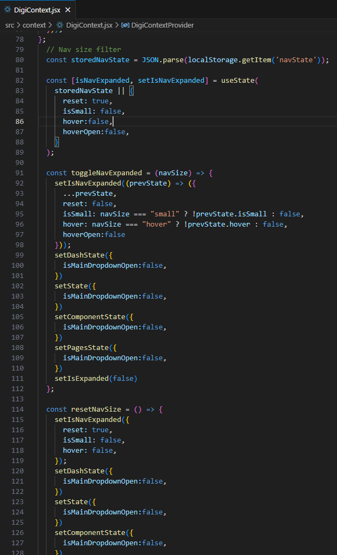Viewport: 337px width, 555px height.
Task: Select line number 91 in the gutter
Action: [19, 173]
